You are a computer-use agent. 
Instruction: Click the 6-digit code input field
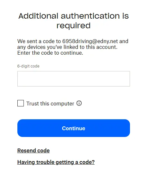pos(74,79)
